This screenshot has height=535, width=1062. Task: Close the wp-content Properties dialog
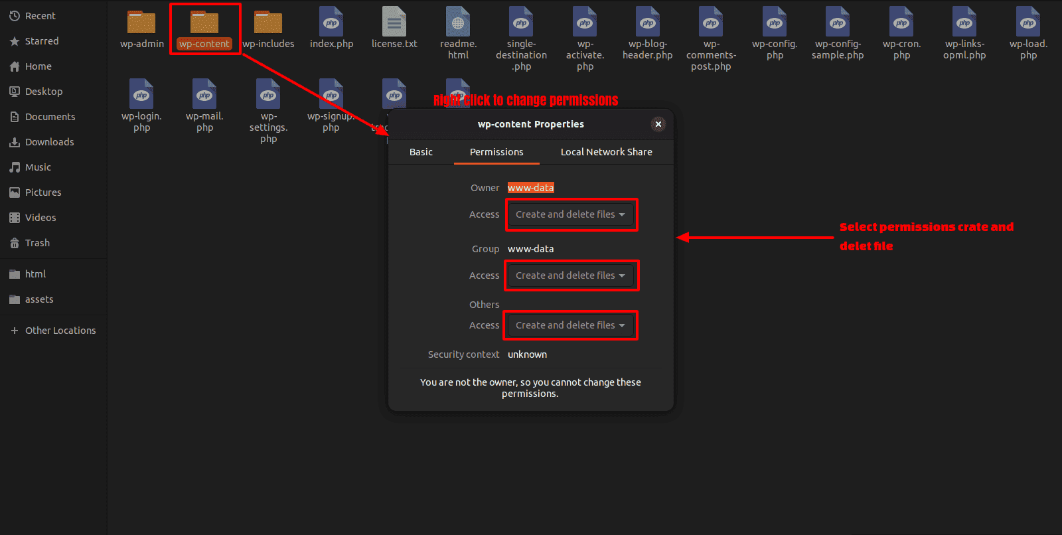(658, 124)
